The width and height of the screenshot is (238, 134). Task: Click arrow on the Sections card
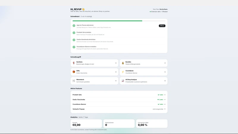click(116, 63)
